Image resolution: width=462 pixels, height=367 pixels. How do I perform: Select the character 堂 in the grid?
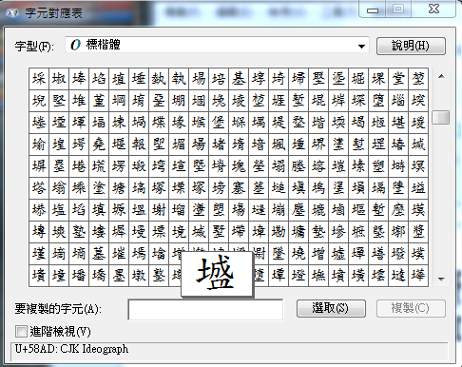[x=398, y=78]
